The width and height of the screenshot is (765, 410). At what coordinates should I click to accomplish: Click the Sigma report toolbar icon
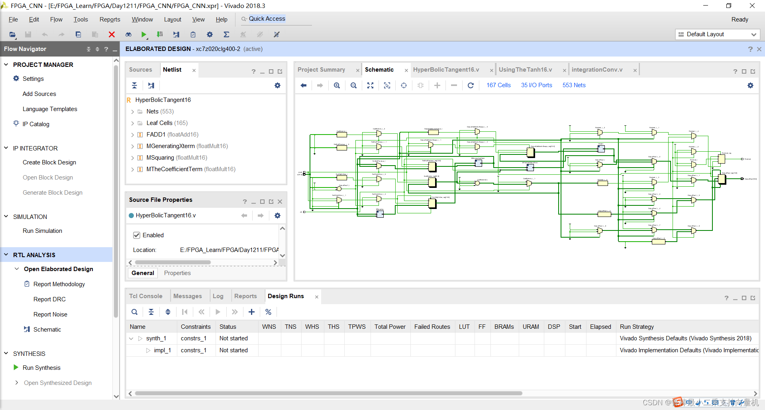click(x=226, y=35)
